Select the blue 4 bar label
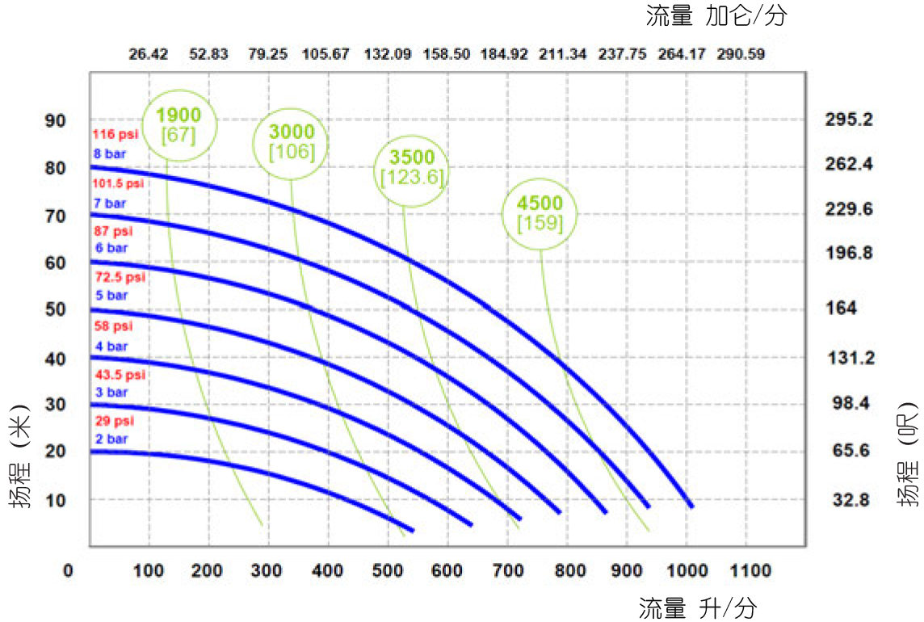Image resolution: width=924 pixels, height=622 pixels. pyautogui.click(x=110, y=347)
